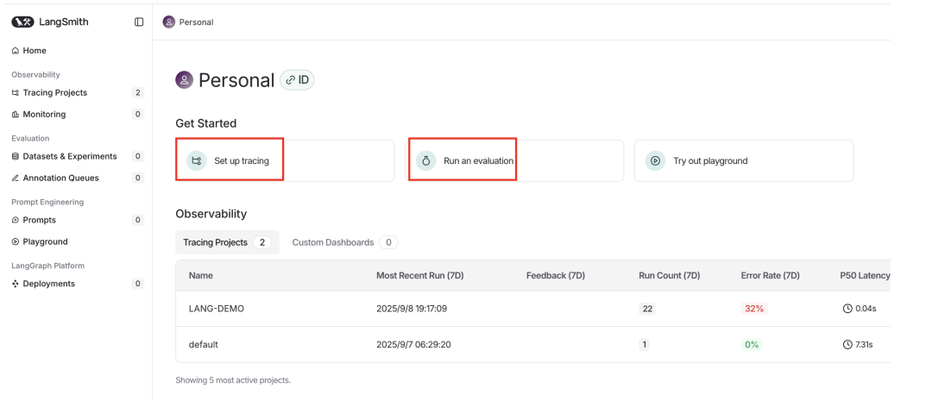Click the Run an evaluation timer icon
Viewport: 932px width, 407px height.
pyautogui.click(x=425, y=160)
